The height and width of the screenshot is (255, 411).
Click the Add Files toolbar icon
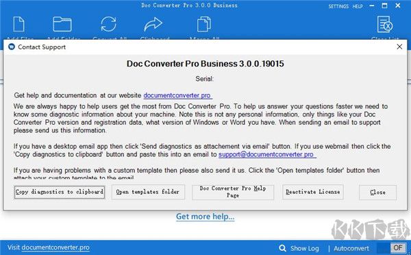19,24
